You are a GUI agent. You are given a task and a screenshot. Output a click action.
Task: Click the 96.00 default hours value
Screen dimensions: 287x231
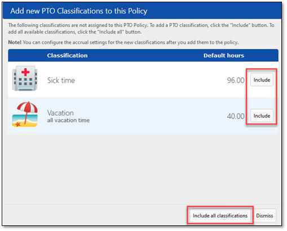236,80
